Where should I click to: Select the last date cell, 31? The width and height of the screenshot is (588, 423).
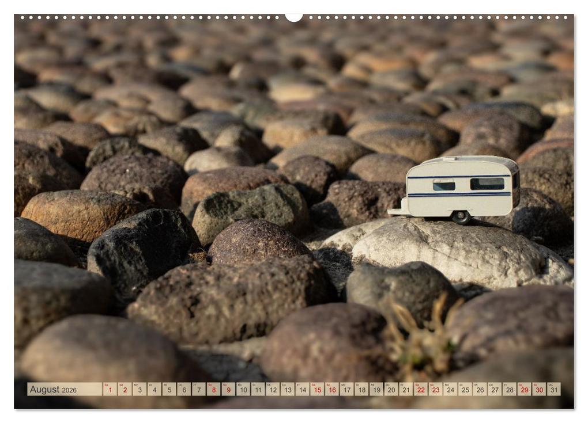click(x=554, y=389)
